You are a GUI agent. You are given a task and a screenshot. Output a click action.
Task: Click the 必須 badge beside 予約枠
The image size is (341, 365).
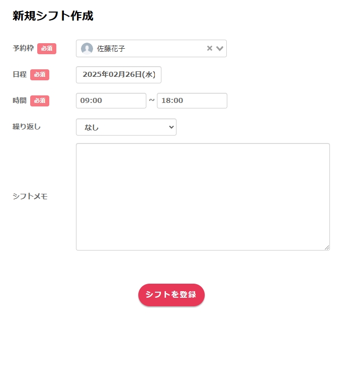pyautogui.click(x=47, y=49)
